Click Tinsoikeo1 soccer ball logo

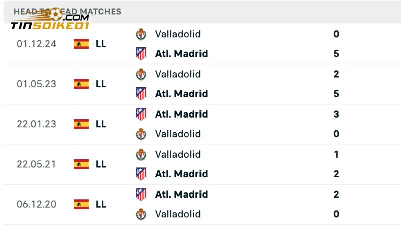click(53, 14)
